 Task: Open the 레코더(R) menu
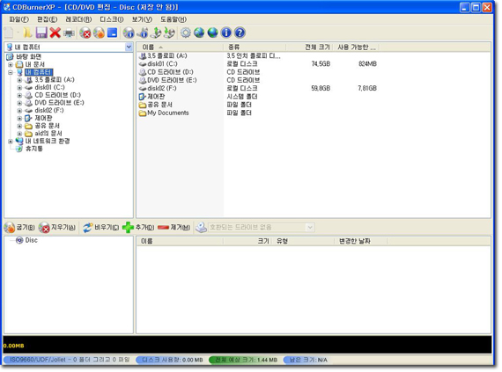pyautogui.click(x=78, y=19)
